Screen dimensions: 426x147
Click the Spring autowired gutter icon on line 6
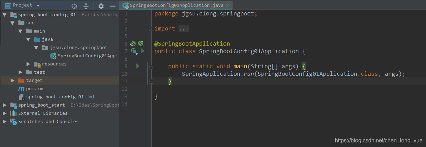(141, 43)
